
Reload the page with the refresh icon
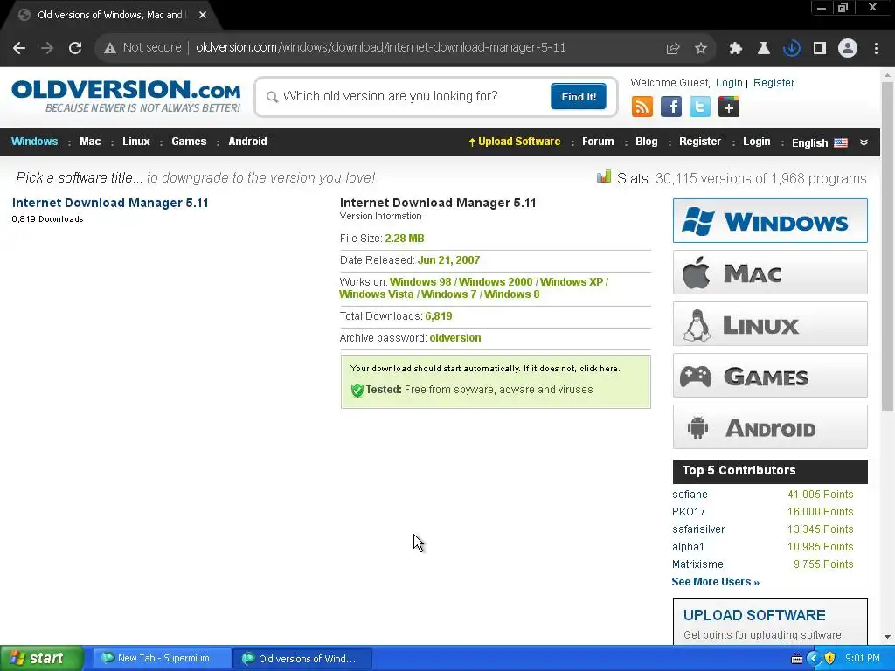[x=75, y=48]
